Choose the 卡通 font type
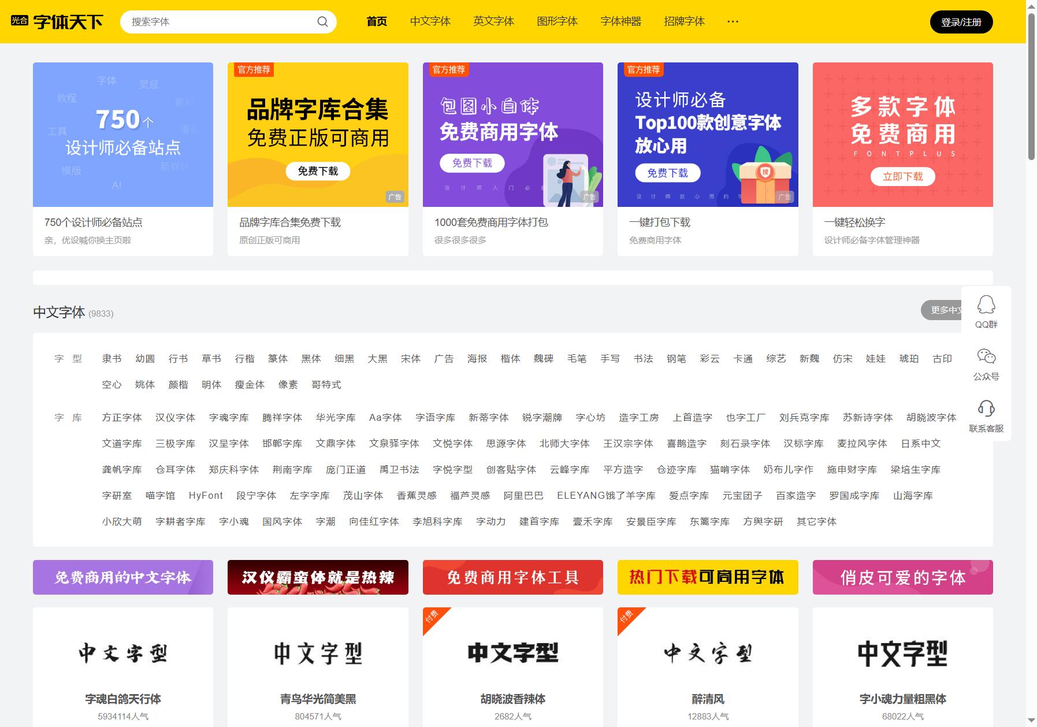 pos(743,359)
